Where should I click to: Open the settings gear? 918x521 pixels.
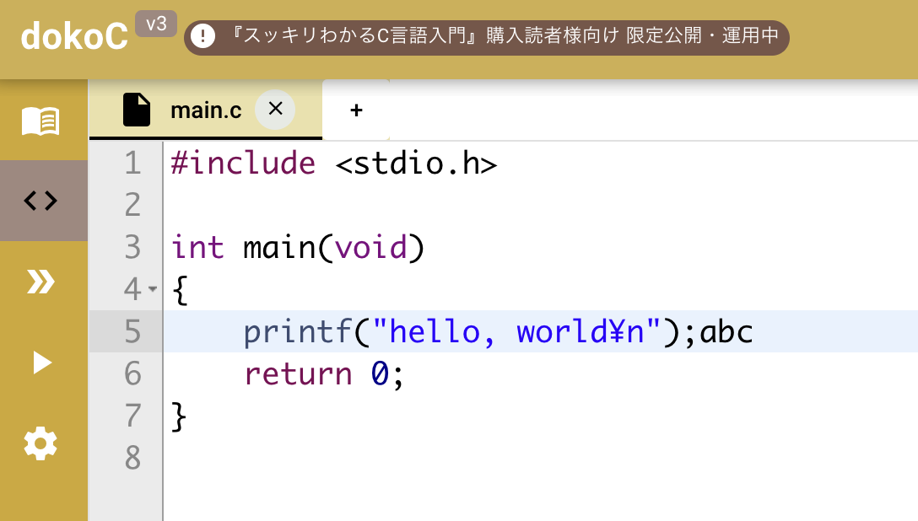point(40,443)
